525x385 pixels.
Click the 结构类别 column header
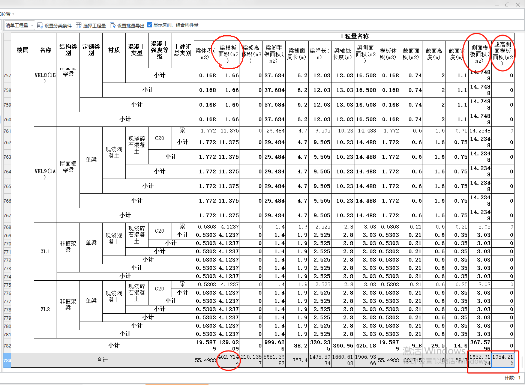point(68,50)
